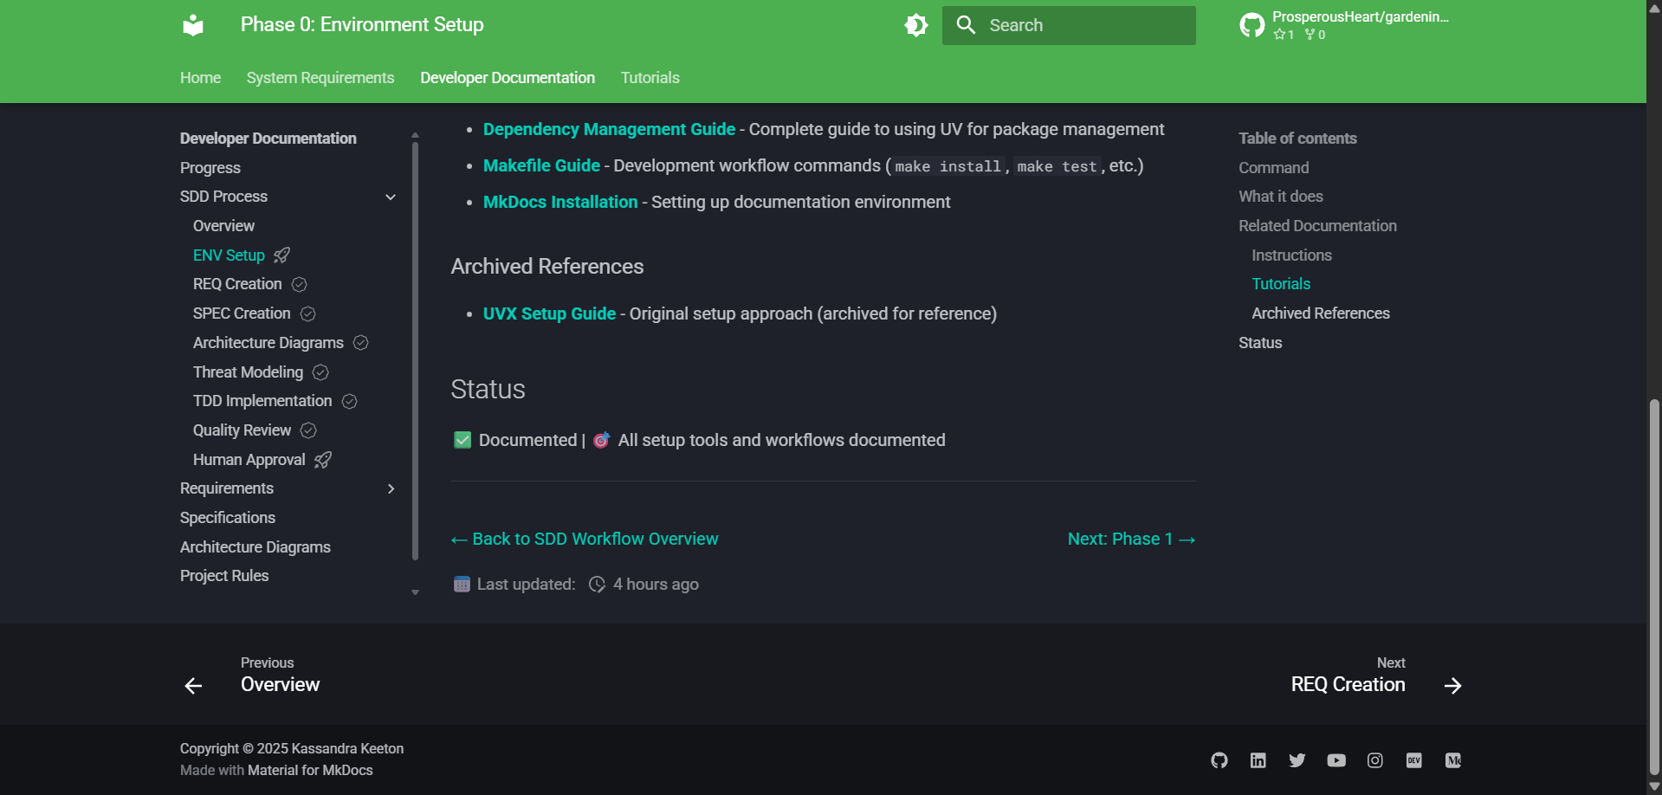Viewport: 1662px width, 795px height.
Task: Click the status check beside REQ Creation
Action: [x=299, y=284]
